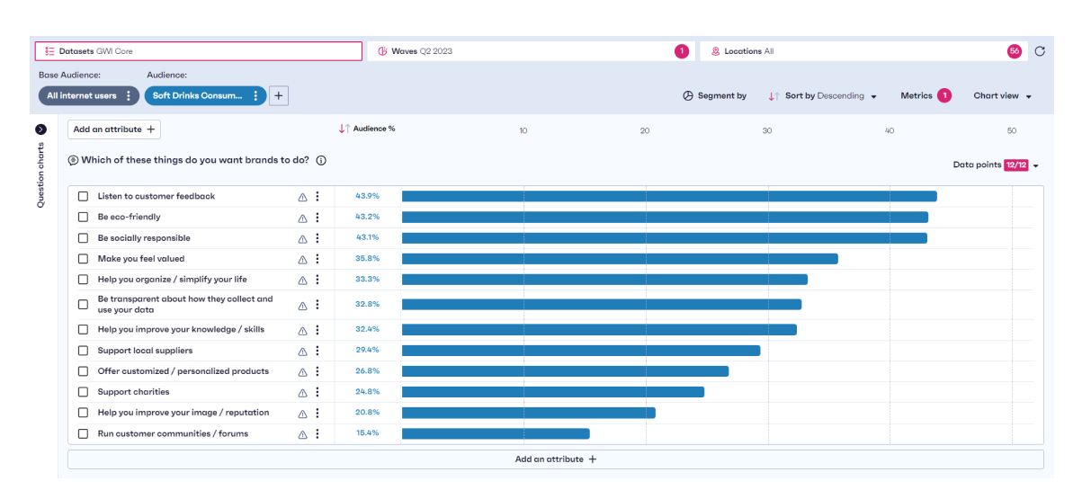The height and width of the screenshot is (499, 1082).
Task: Open options menu on All internet users chip
Action: click(129, 96)
